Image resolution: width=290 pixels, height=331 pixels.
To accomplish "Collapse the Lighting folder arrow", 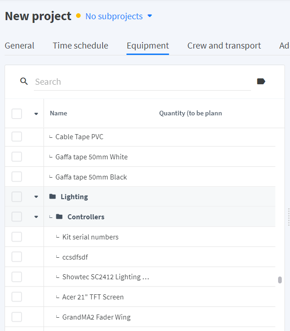I will pos(36,197).
